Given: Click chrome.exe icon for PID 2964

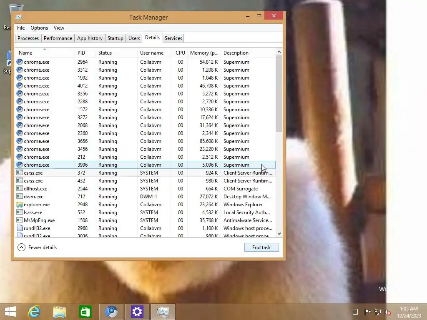Looking at the screenshot, I should coord(20,62).
